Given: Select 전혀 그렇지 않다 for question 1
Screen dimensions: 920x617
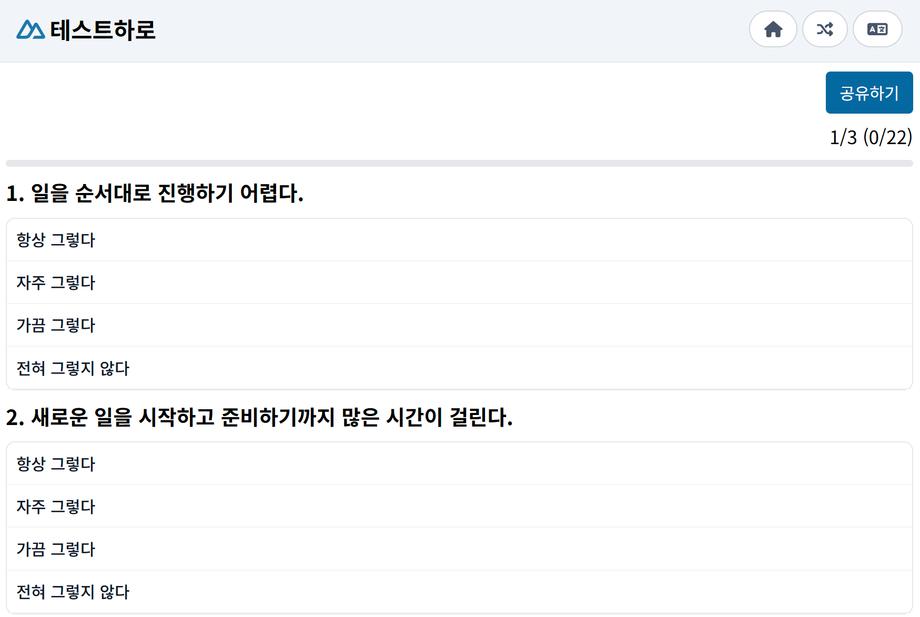Looking at the screenshot, I should (x=459, y=368).
